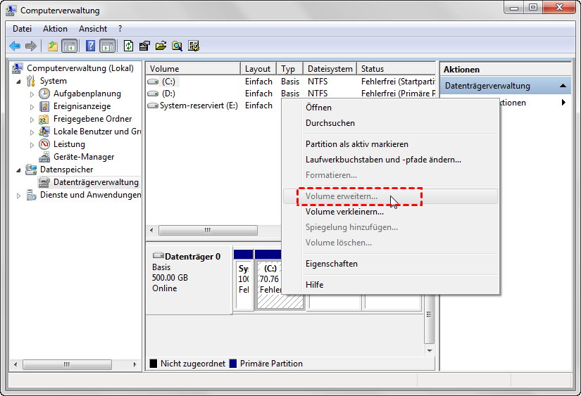
Task: Select Computerverwaltung (Lokal) root node
Action: [80, 68]
